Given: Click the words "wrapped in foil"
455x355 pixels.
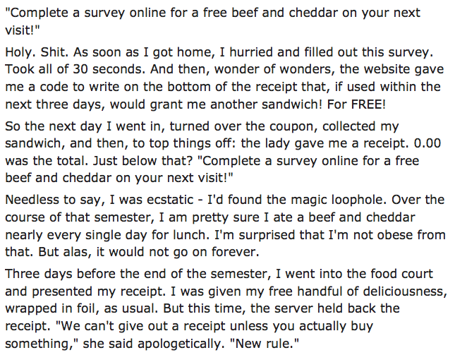Looking at the screenshot, I should pos(51,308).
